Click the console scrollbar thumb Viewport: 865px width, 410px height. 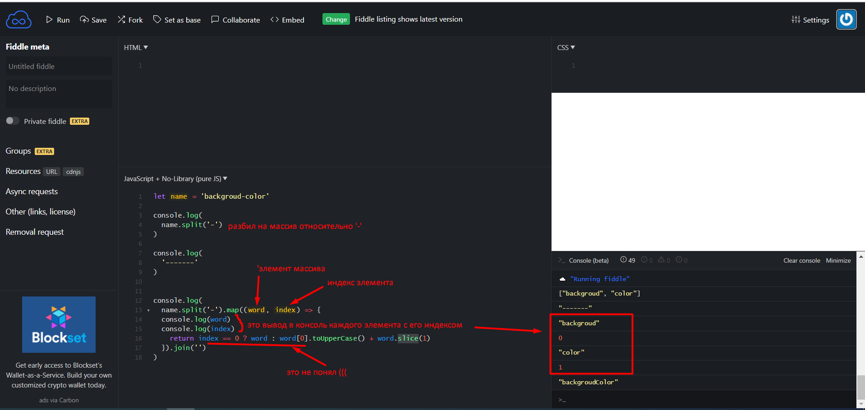(861, 387)
